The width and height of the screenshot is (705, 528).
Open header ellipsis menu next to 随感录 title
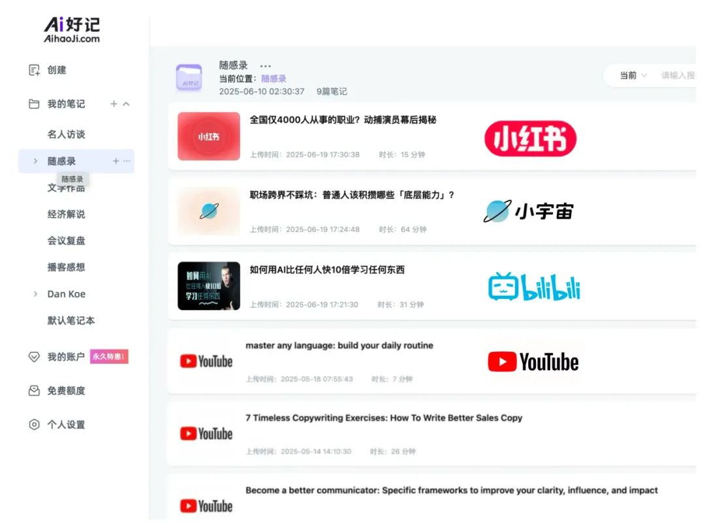click(265, 66)
